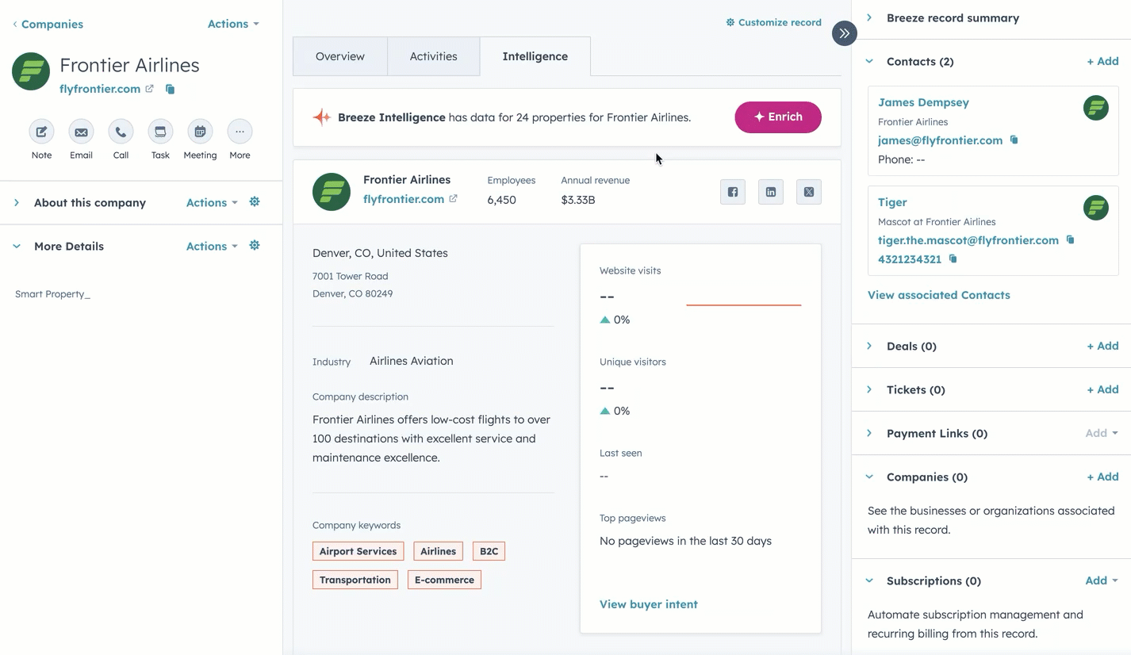Screen dimensions: 1131x655
Task: Click the E-commerce keyword tag
Action: 444,580
